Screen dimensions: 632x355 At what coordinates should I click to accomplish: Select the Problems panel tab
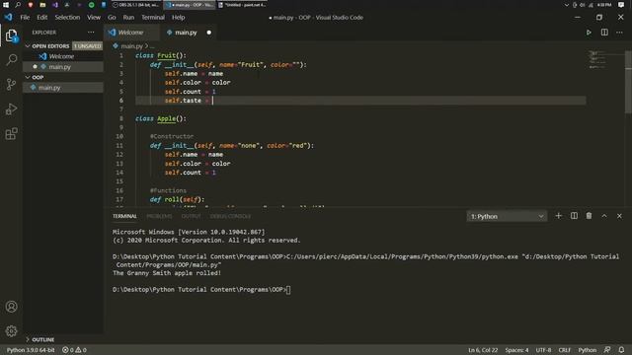pyautogui.click(x=159, y=216)
